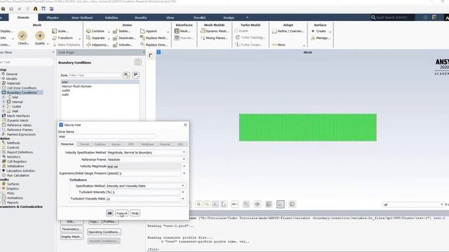The image size is (449, 252).
Task: Click the Separate zones icon
Action: click(x=88, y=38)
